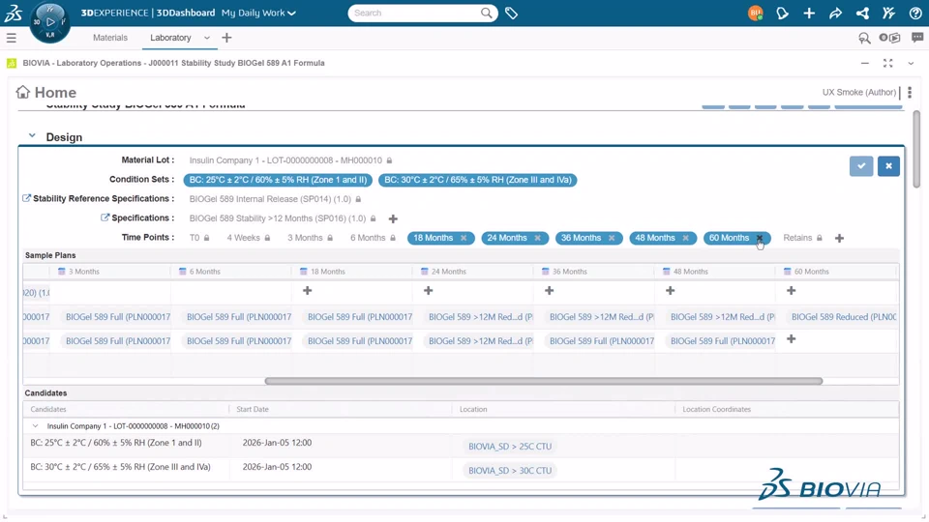The height and width of the screenshot is (522, 929).
Task: Open Stability Reference Specifications external link icon
Action: [x=27, y=198]
